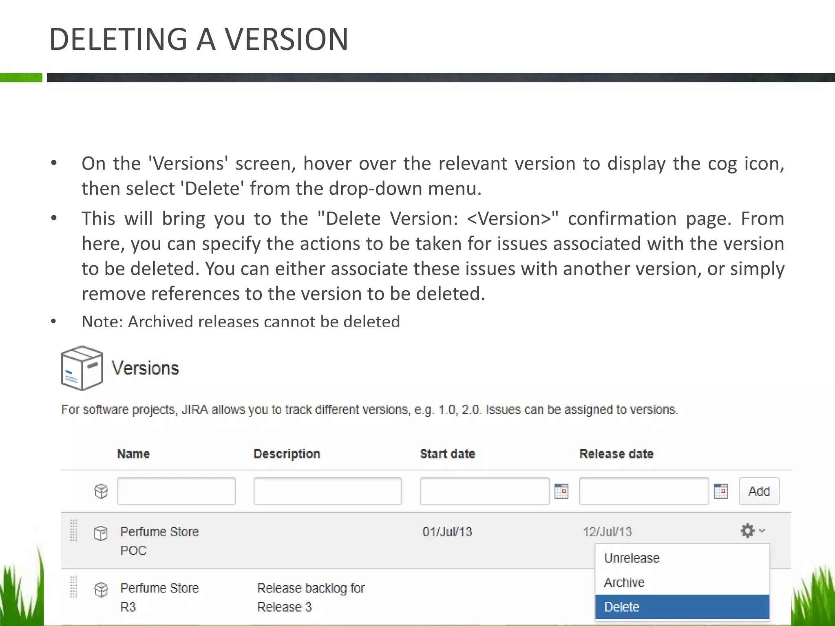Click the Start date column header

click(x=448, y=454)
